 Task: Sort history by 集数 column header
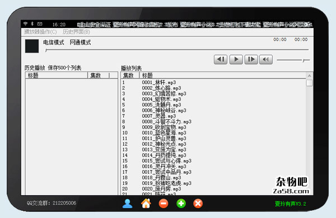[x=99, y=75]
